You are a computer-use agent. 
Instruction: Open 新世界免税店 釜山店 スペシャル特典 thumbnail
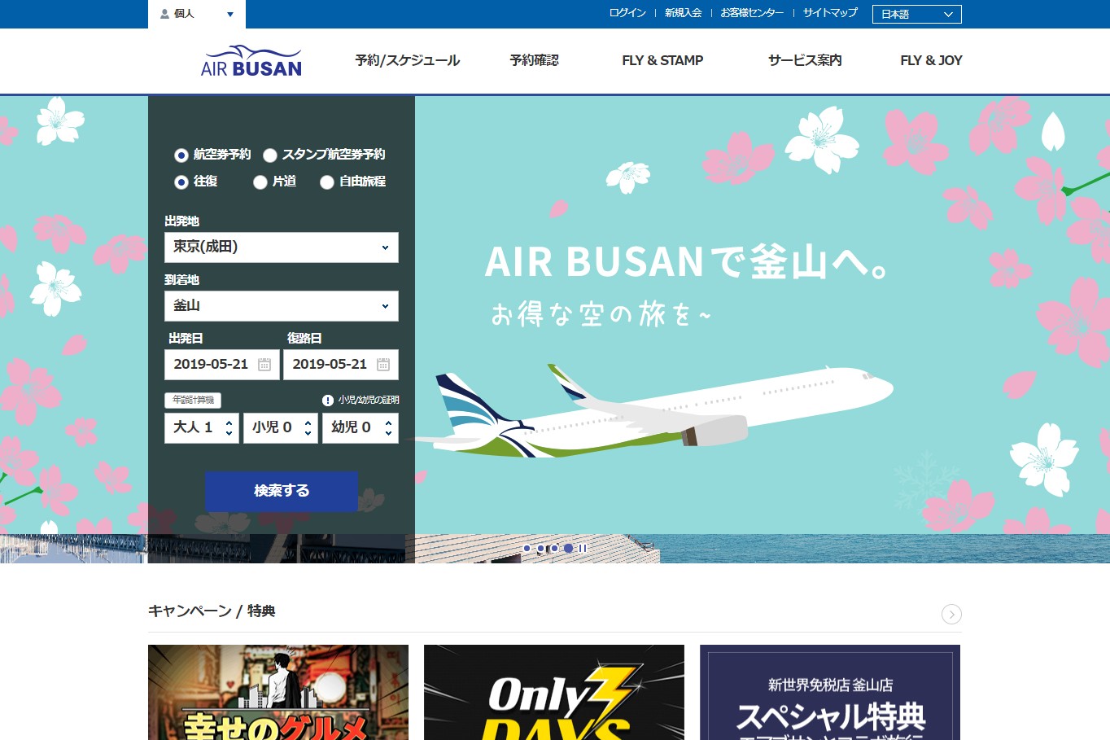point(830,692)
